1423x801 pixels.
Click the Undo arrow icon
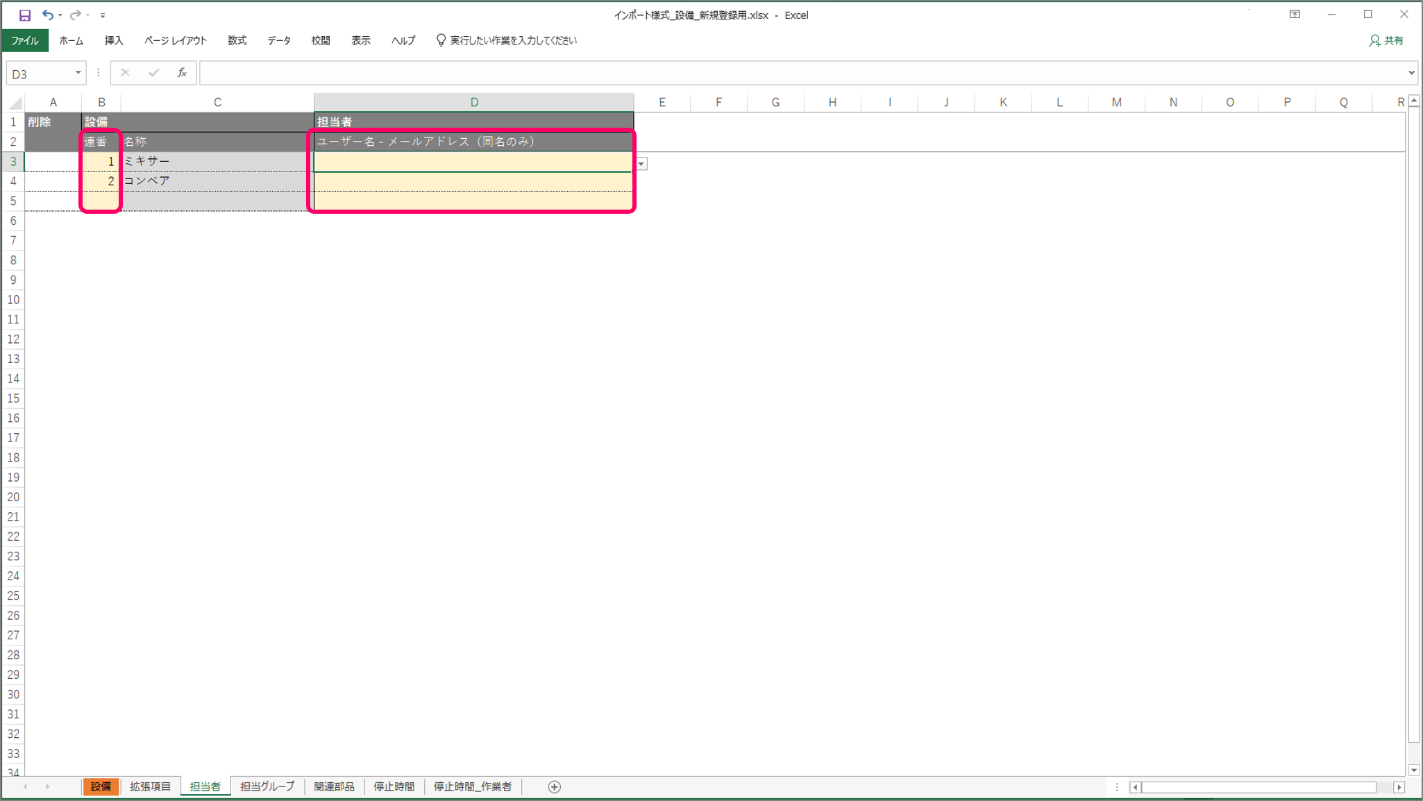pos(47,15)
